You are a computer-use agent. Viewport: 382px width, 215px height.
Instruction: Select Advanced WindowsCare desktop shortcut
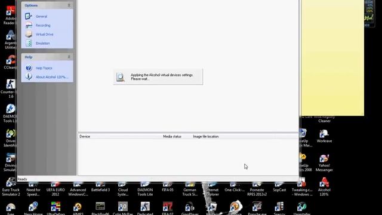[78, 190]
